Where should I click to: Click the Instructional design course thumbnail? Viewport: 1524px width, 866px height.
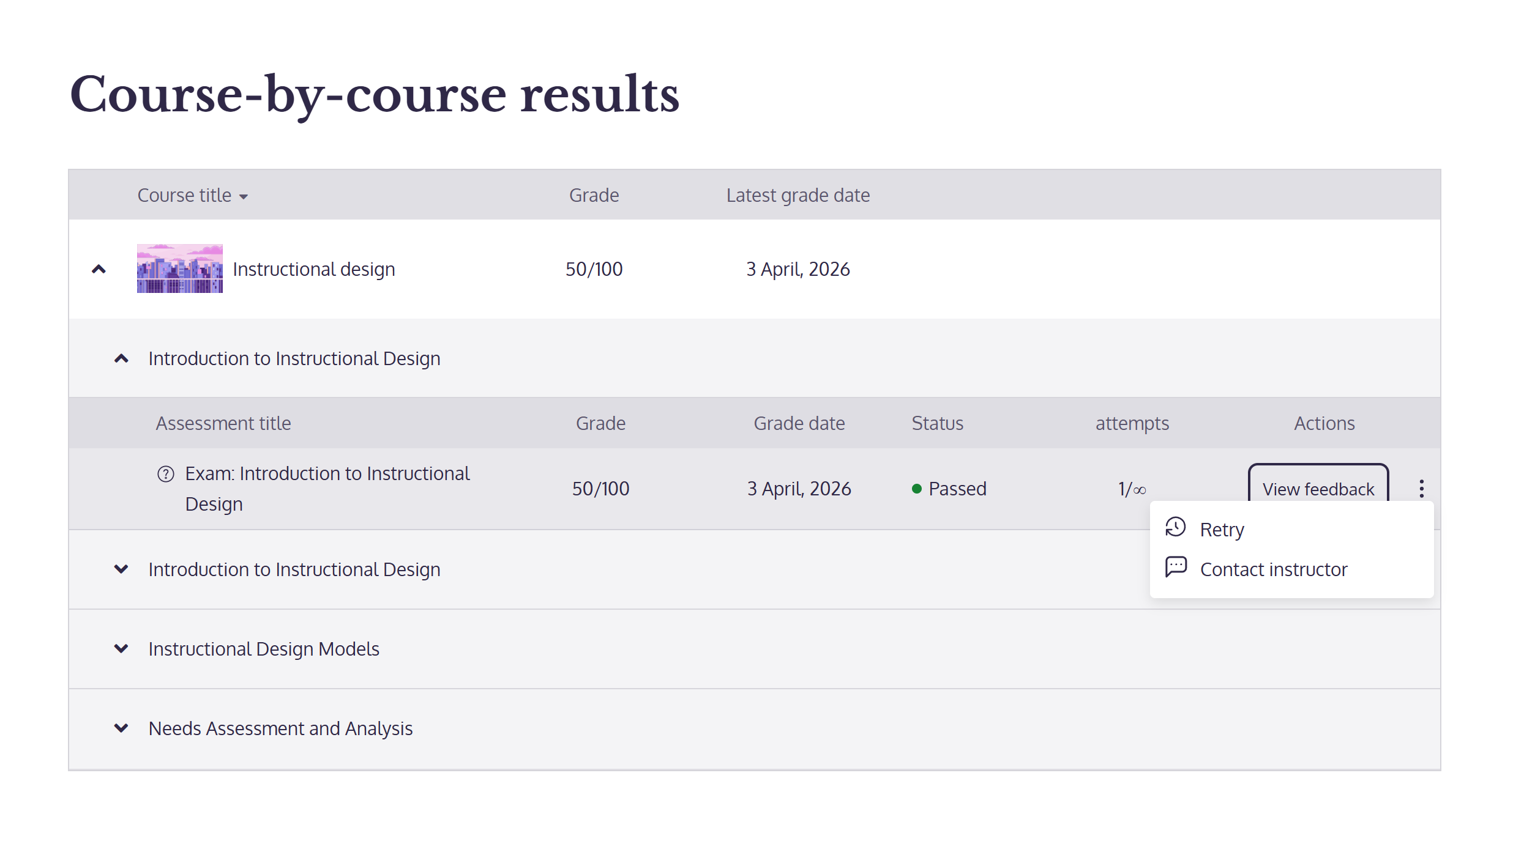179,269
